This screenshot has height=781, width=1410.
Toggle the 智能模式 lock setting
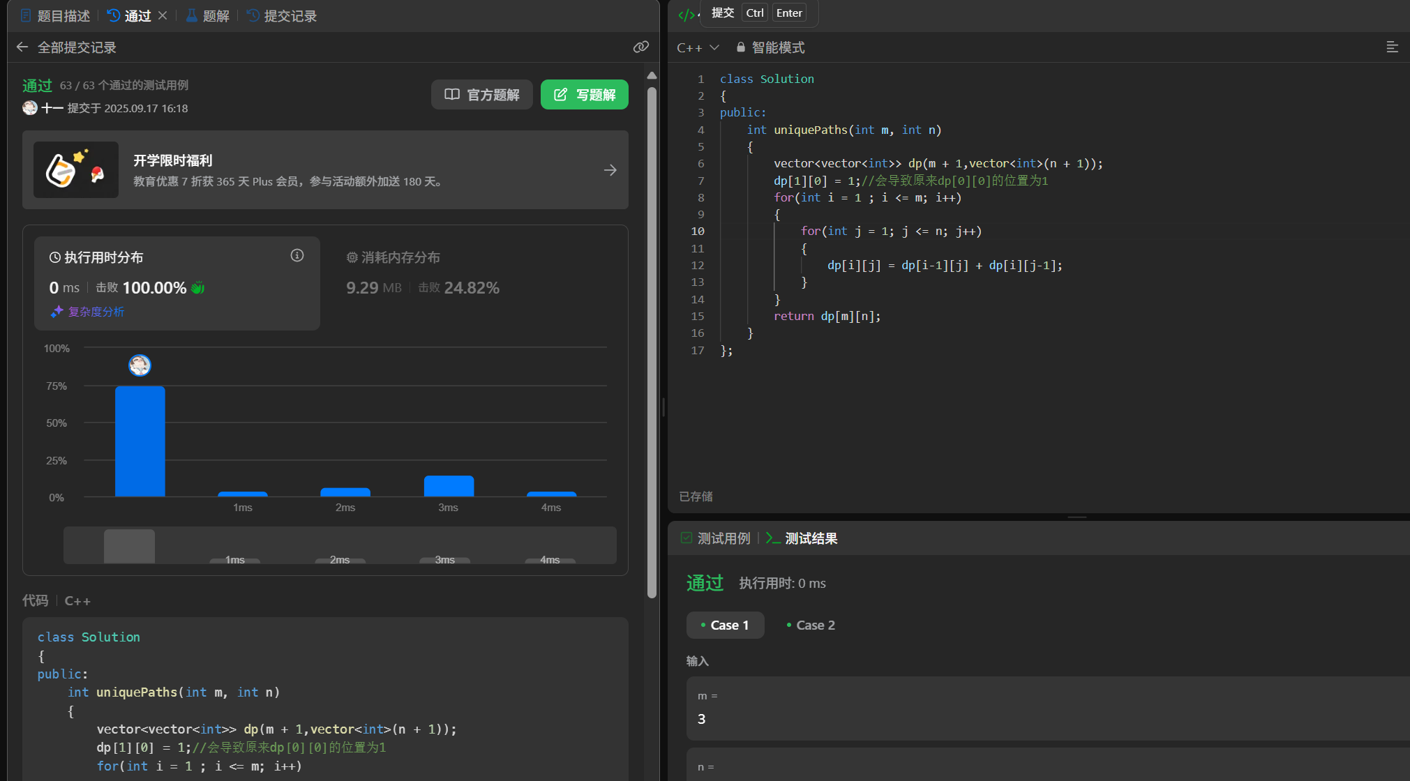tap(770, 47)
